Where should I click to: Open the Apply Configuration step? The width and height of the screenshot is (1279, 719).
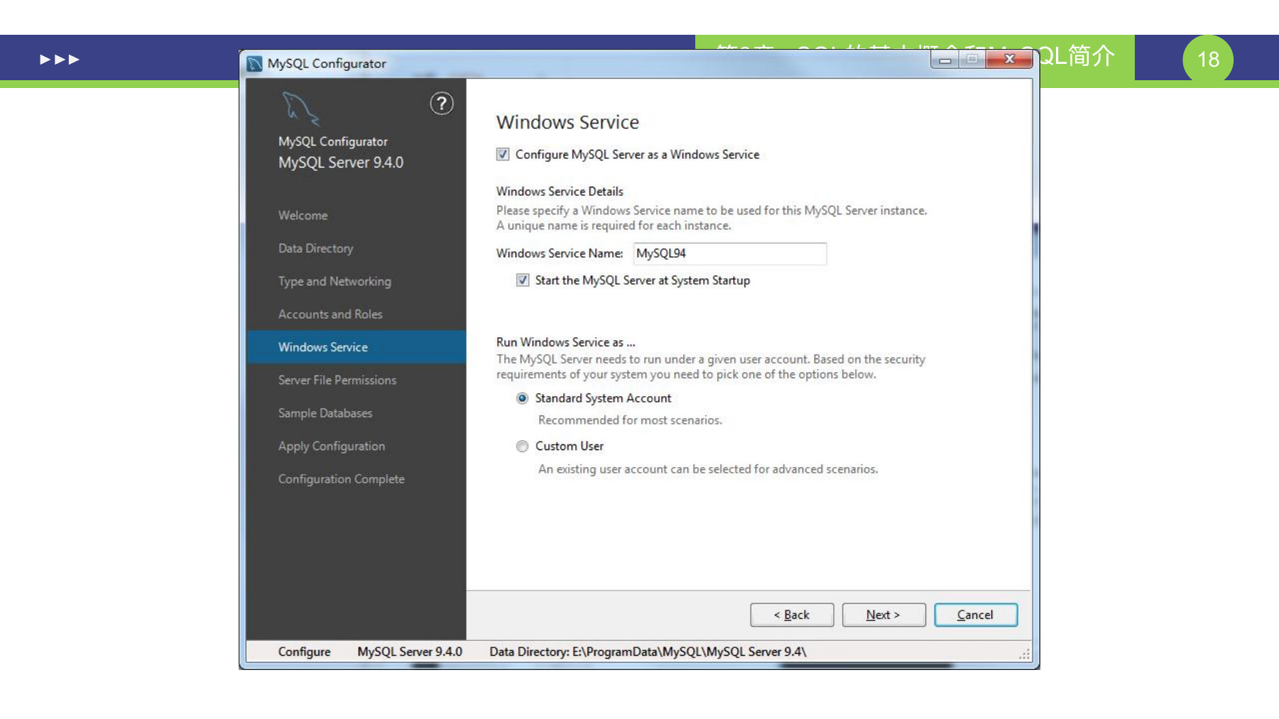point(332,446)
